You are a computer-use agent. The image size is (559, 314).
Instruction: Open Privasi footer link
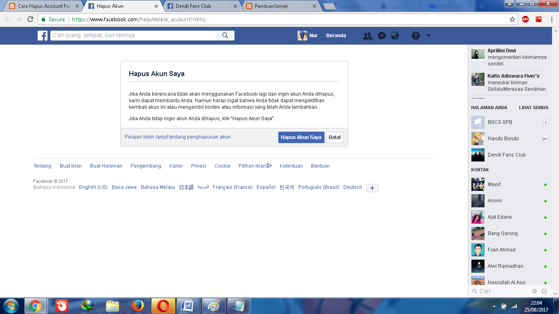click(198, 166)
